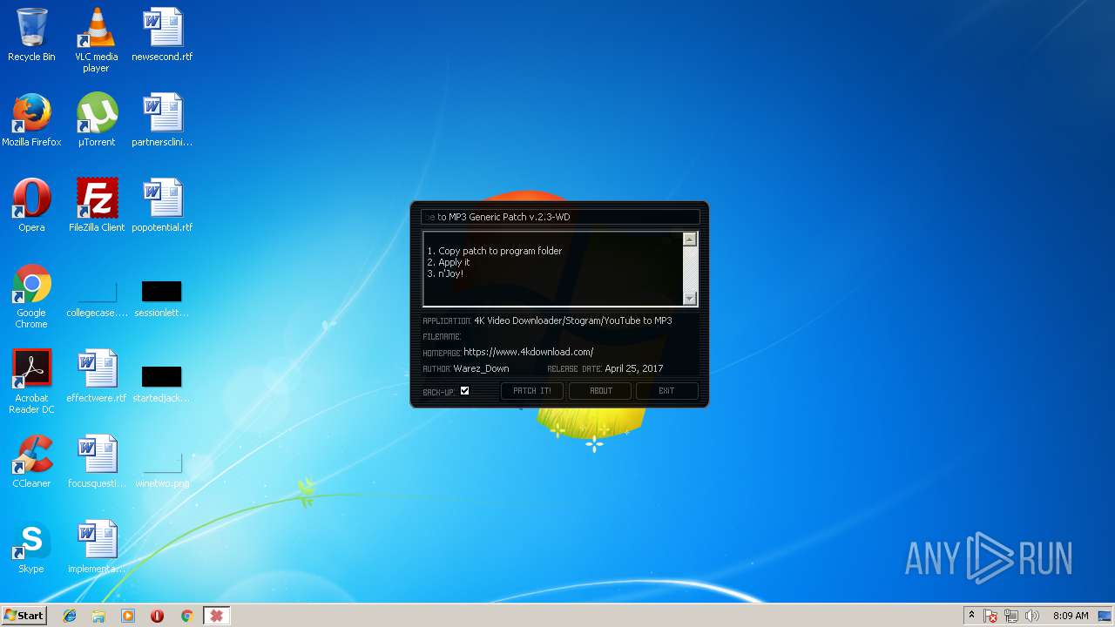The image size is (1115, 627).
Task: Click the '4K Video Downloader/Stogram/YouTube to MP3' text
Action: [573, 320]
